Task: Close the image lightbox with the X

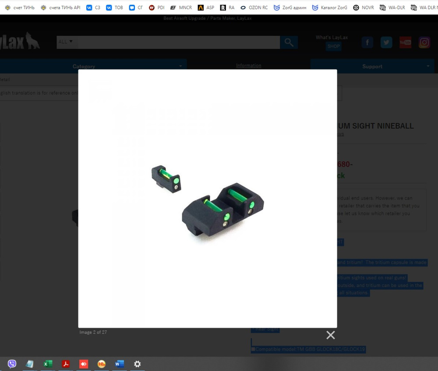Action: pyautogui.click(x=330, y=335)
